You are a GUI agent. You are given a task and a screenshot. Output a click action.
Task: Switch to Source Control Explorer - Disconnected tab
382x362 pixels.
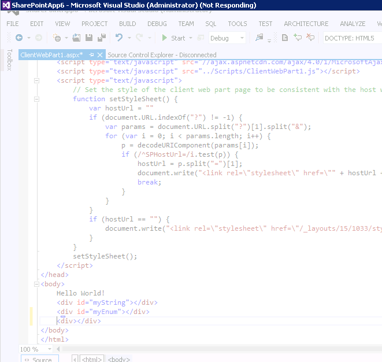tap(162, 55)
